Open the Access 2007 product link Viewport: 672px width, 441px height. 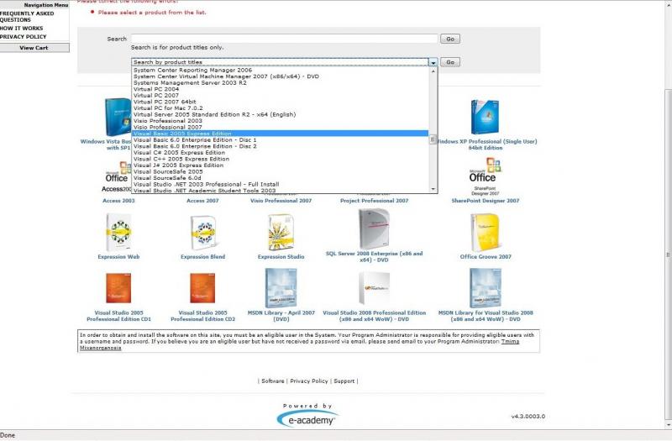tap(202, 201)
